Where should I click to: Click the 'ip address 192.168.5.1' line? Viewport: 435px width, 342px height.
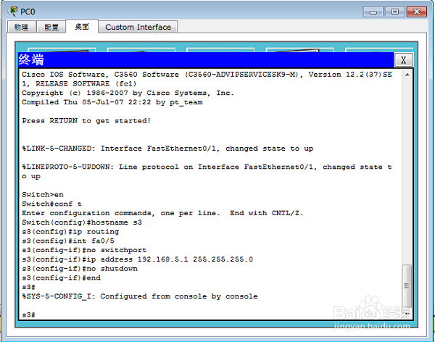tap(137, 259)
